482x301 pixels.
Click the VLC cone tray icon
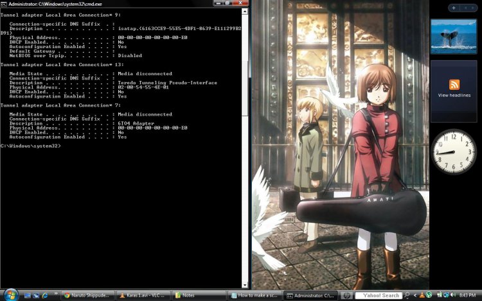pyautogui.click(x=422, y=295)
